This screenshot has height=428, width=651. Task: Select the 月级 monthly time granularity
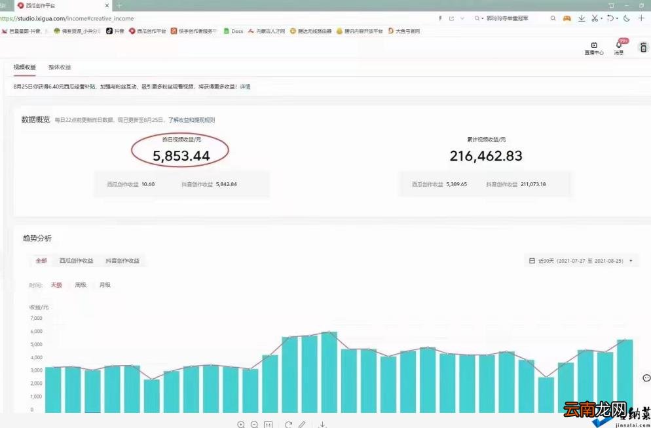(105, 285)
